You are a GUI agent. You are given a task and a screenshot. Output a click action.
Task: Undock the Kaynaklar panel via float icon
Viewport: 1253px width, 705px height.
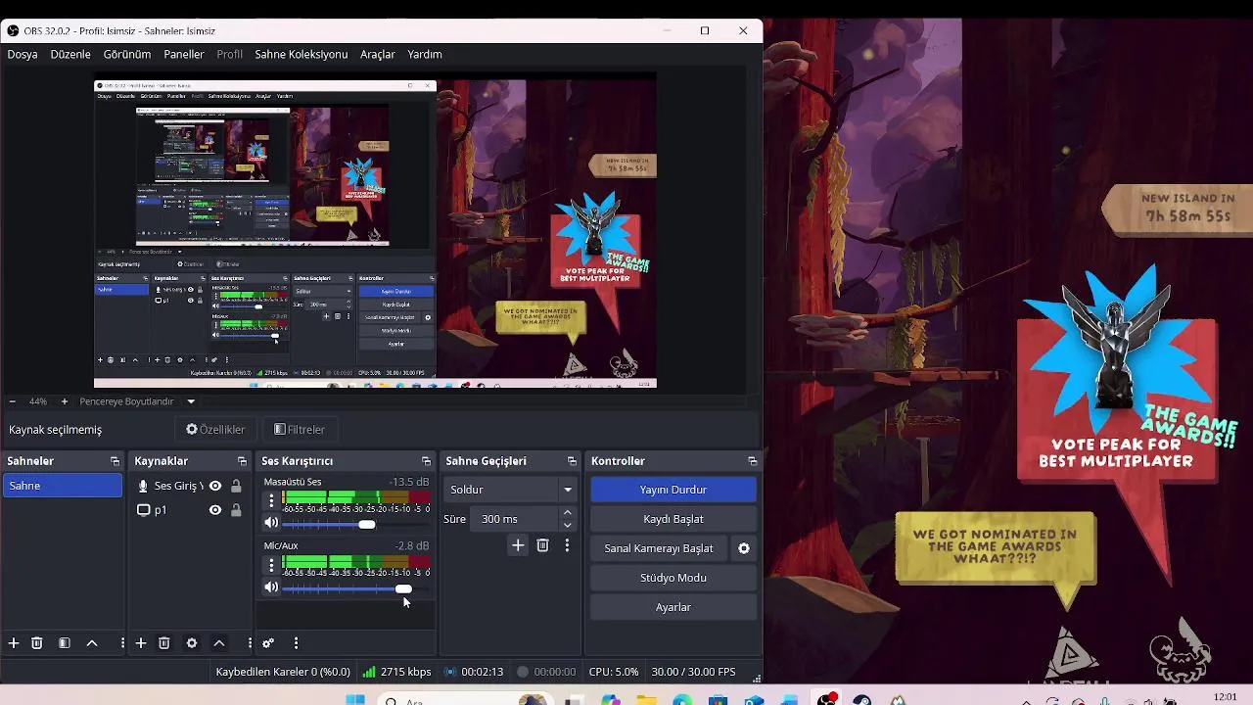[x=242, y=461]
